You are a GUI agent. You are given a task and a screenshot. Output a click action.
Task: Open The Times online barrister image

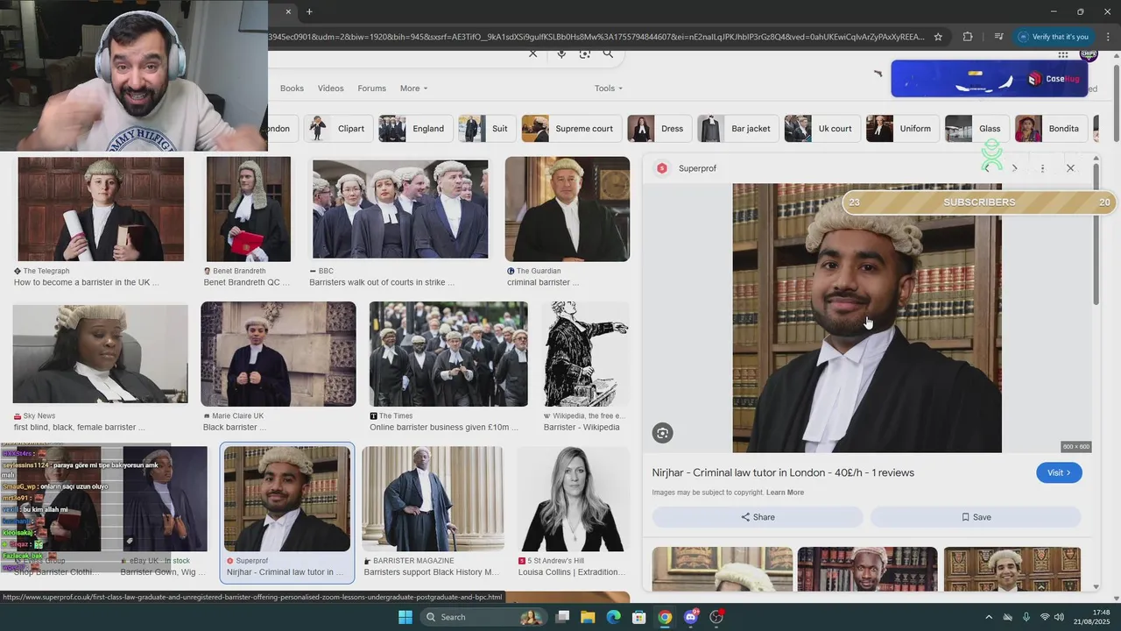(x=448, y=354)
